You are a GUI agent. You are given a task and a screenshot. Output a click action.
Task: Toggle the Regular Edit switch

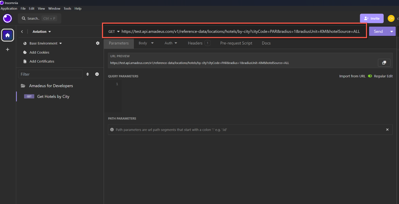(370, 76)
